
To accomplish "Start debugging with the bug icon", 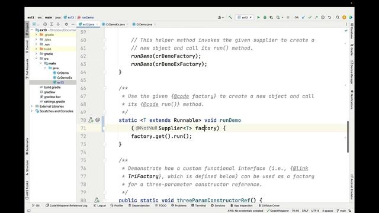I will point(265,17).
